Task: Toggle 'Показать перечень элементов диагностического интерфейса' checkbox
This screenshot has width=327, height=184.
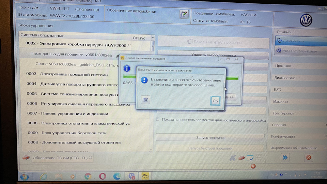Action: 158,119
